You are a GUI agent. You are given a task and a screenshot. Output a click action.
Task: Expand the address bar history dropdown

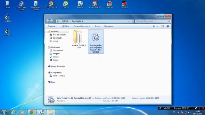pyautogui.click(x=128, y=21)
